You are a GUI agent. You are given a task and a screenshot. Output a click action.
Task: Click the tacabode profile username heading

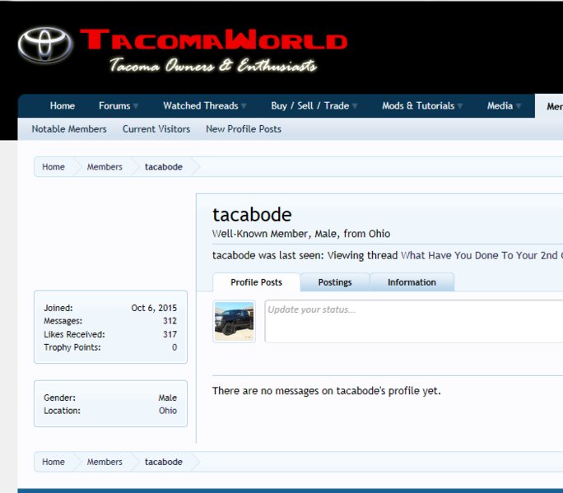coord(252,215)
